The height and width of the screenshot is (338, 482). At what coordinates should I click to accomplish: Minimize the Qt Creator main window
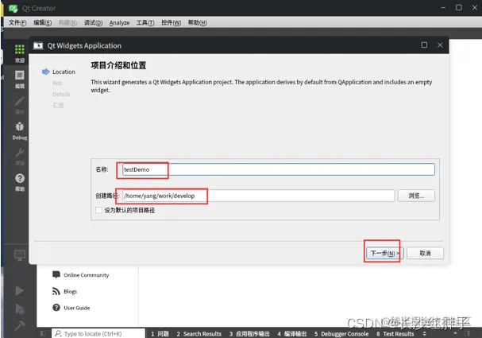(x=443, y=7)
